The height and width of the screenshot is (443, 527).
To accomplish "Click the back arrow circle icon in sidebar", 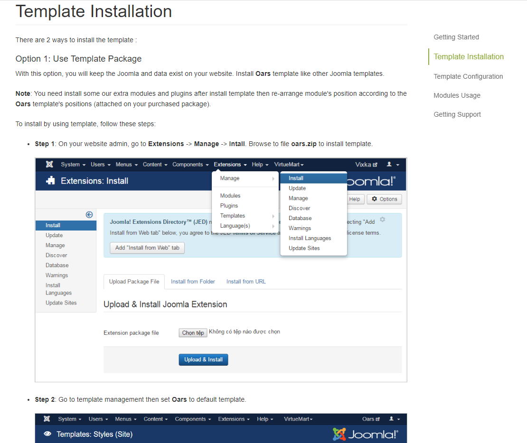I will [x=89, y=214].
